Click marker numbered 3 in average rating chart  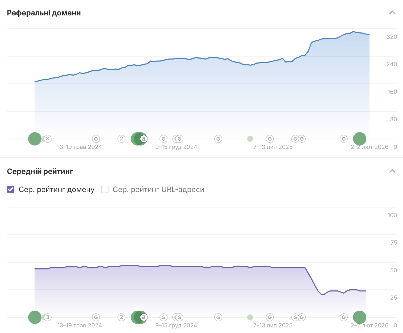(x=48, y=317)
